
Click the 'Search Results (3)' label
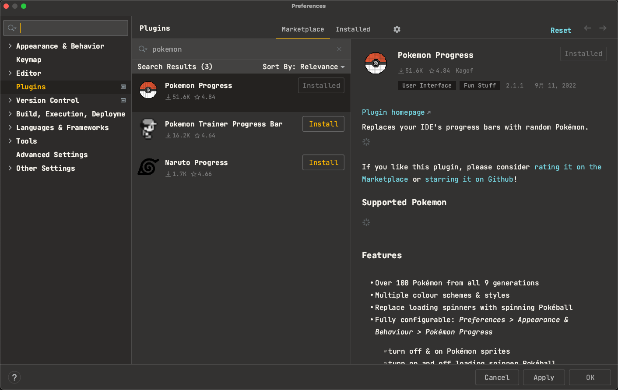[x=175, y=67]
